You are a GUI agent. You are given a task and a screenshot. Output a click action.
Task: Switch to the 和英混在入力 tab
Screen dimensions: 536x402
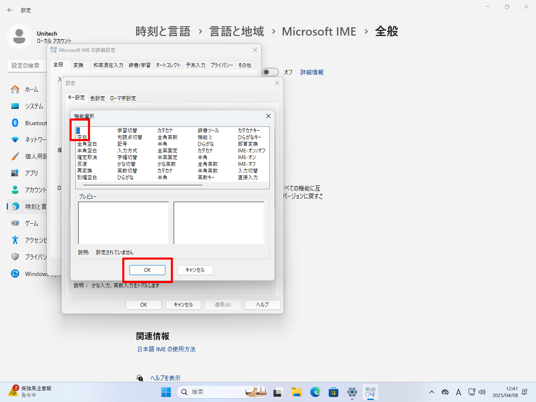[108, 65]
